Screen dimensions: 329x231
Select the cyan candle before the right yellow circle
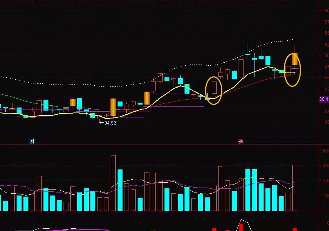click(281, 72)
